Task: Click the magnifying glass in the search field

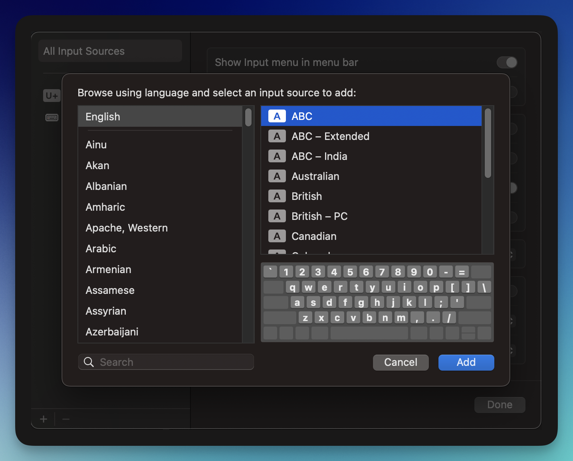Action: [89, 362]
